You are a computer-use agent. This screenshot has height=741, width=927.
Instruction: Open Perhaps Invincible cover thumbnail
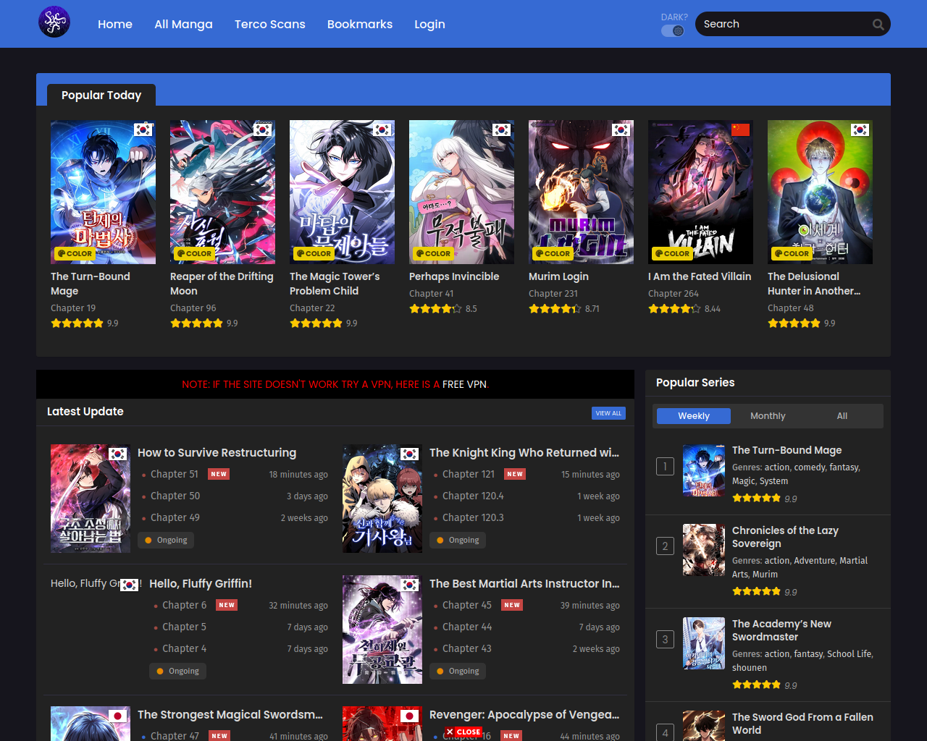(461, 192)
